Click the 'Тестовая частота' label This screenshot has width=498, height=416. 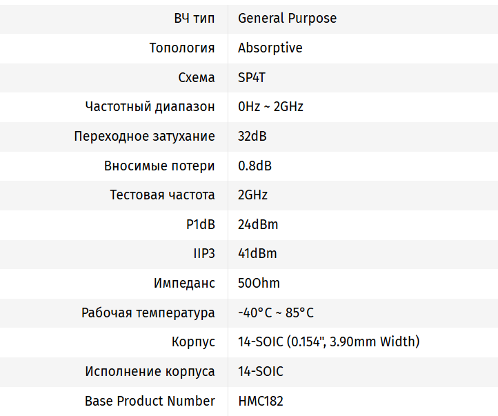click(162, 195)
